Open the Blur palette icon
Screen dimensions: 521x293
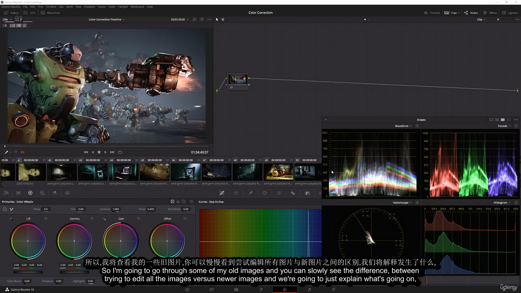tap(293, 193)
